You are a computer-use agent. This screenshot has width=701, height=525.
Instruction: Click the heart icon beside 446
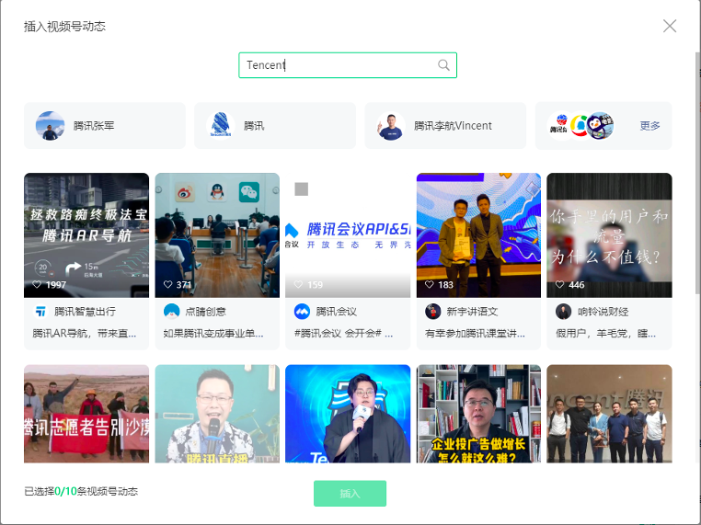pos(559,285)
